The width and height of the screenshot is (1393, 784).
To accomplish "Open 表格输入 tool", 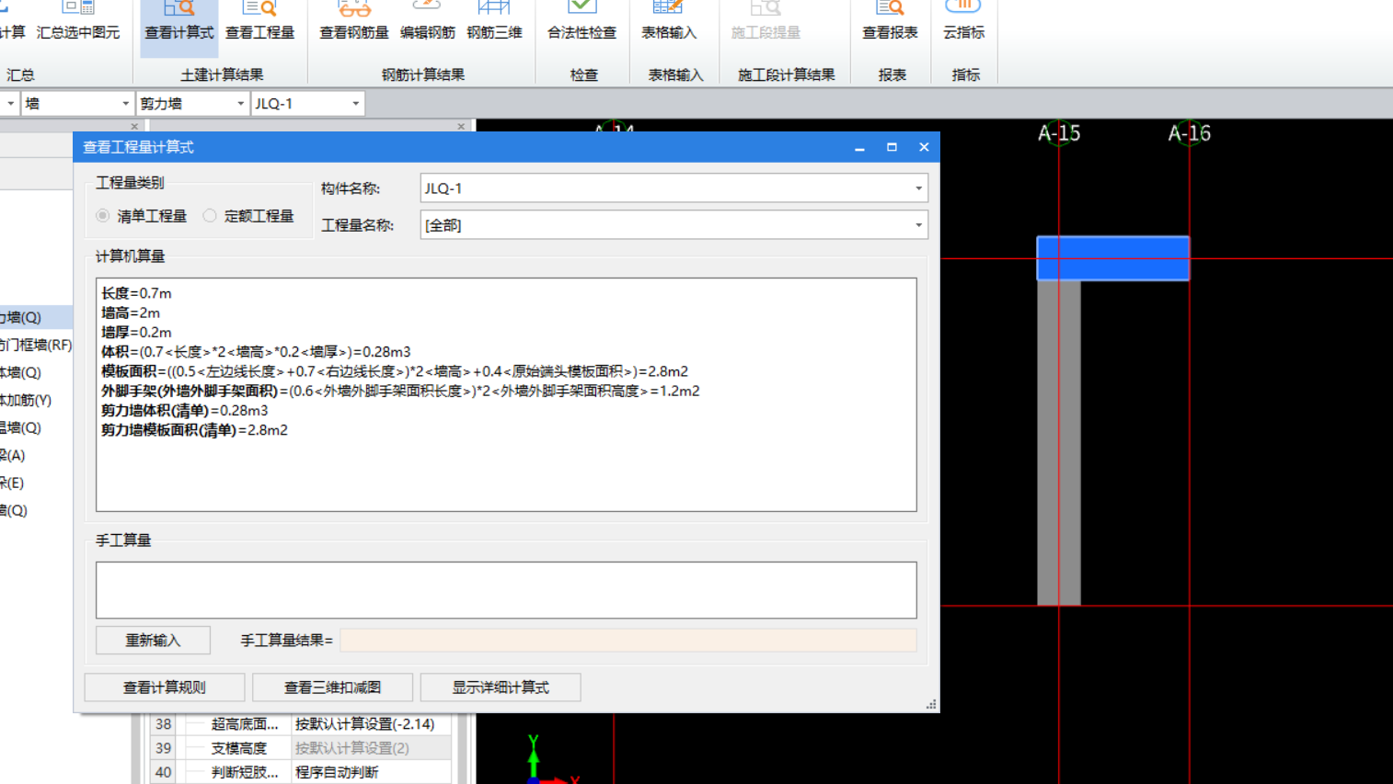I will [669, 20].
